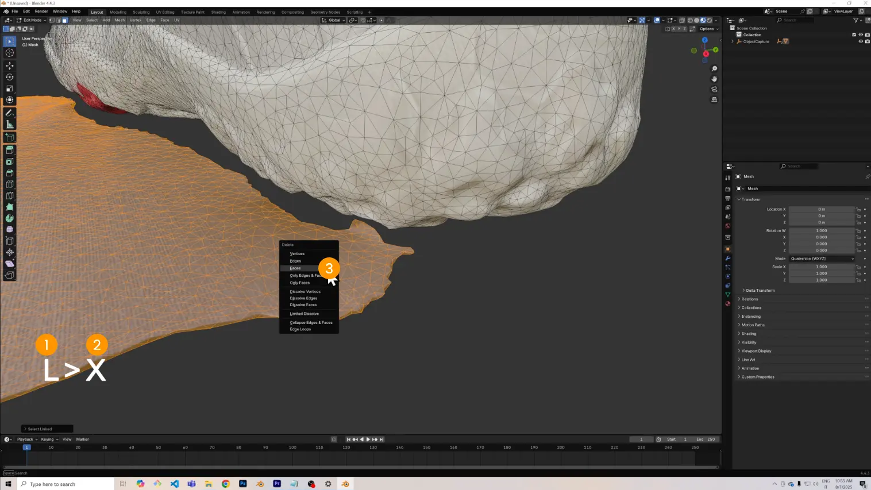Viewport: 871px width, 490px height.
Task: Open the Material properties tab
Action: point(728,303)
